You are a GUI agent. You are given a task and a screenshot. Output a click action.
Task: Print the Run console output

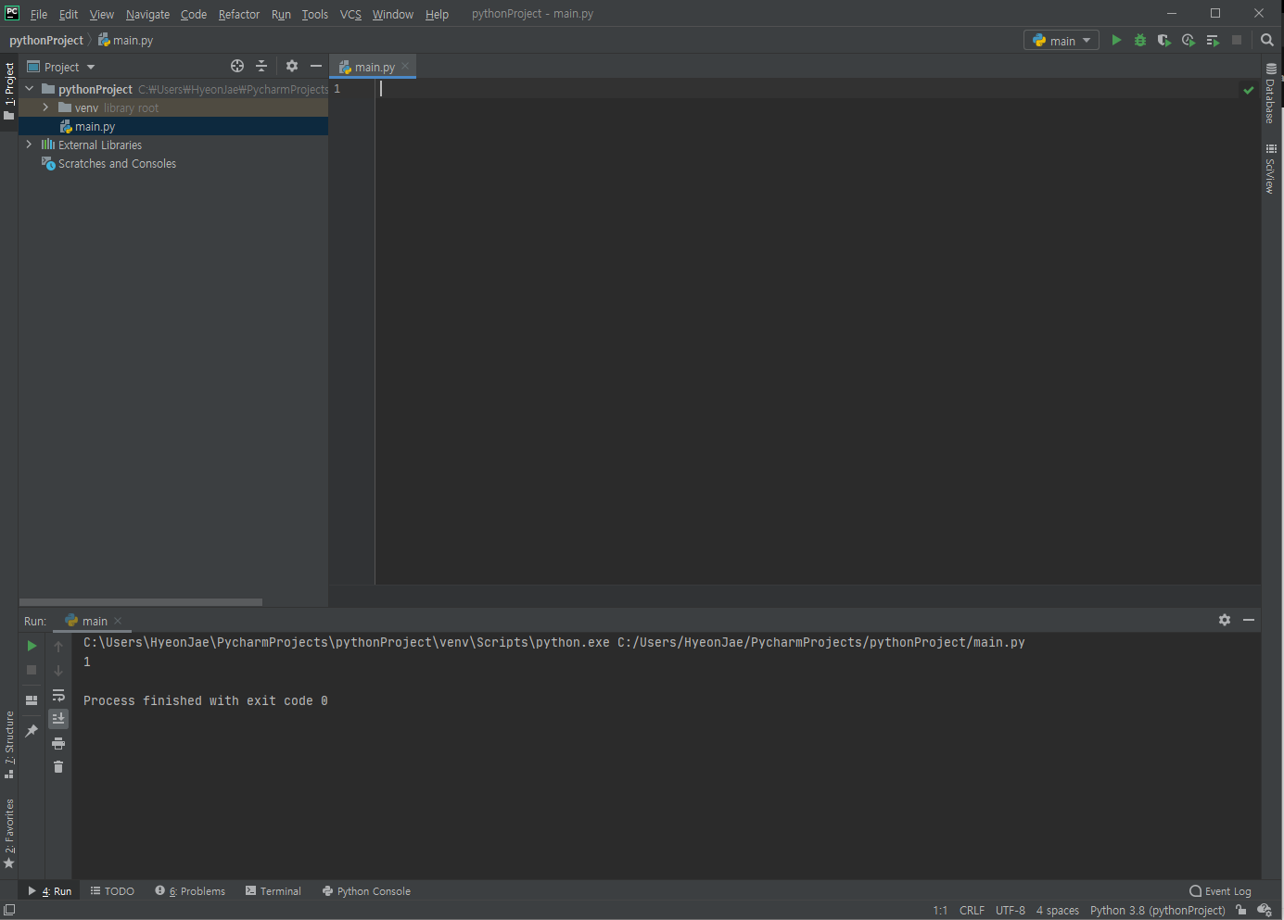click(x=58, y=743)
